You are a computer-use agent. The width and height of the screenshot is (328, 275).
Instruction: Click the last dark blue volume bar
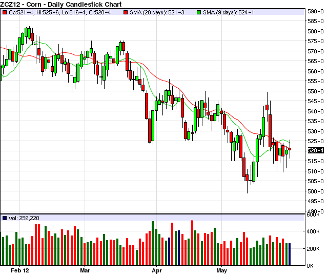tap(290, 254)
